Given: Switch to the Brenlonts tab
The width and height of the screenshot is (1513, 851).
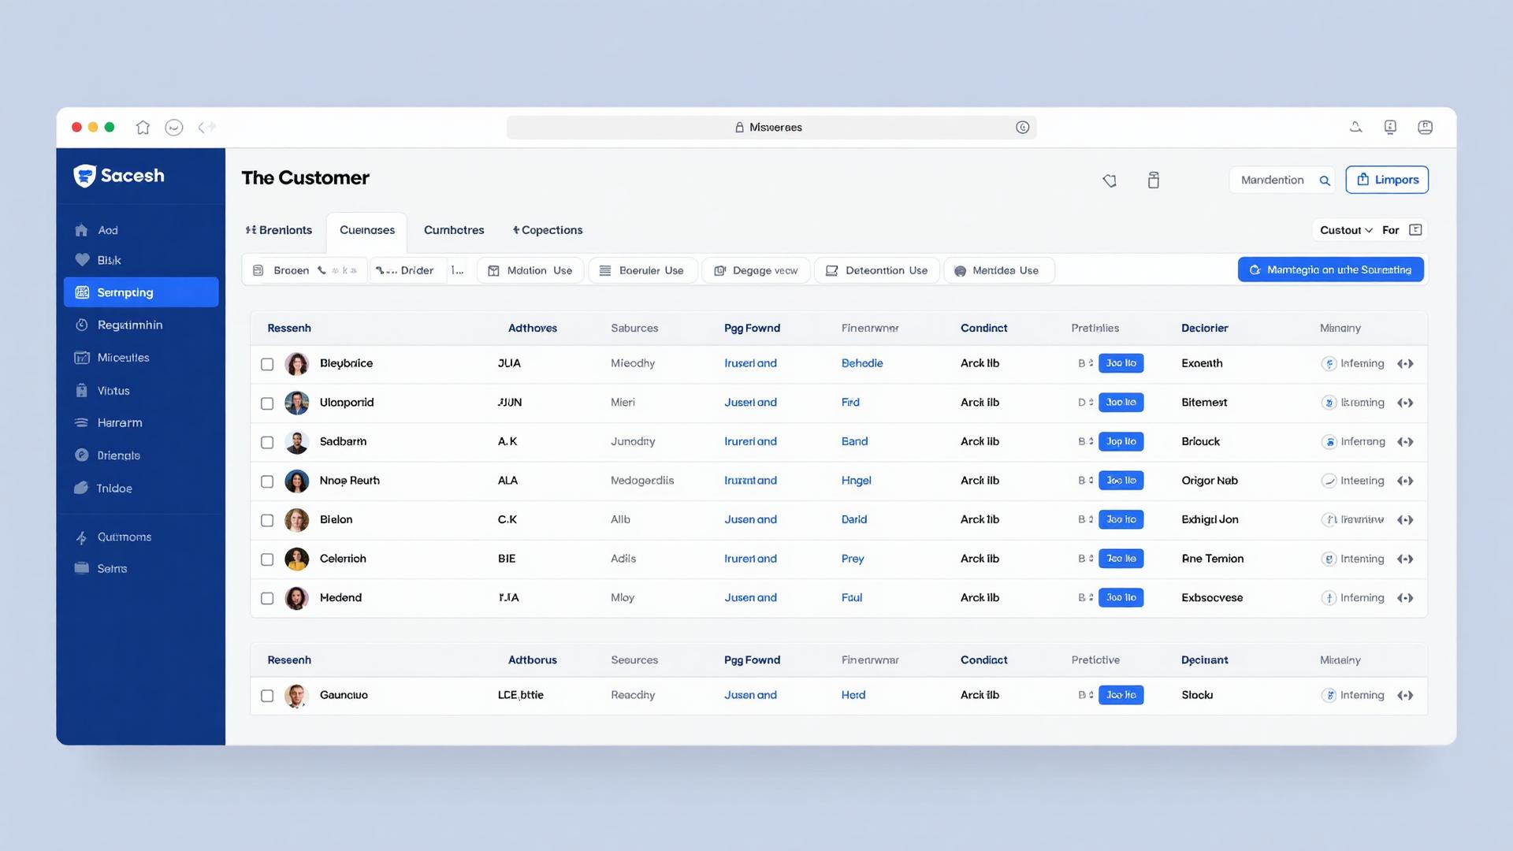Looking at the screenshot, I should [279, 230].
